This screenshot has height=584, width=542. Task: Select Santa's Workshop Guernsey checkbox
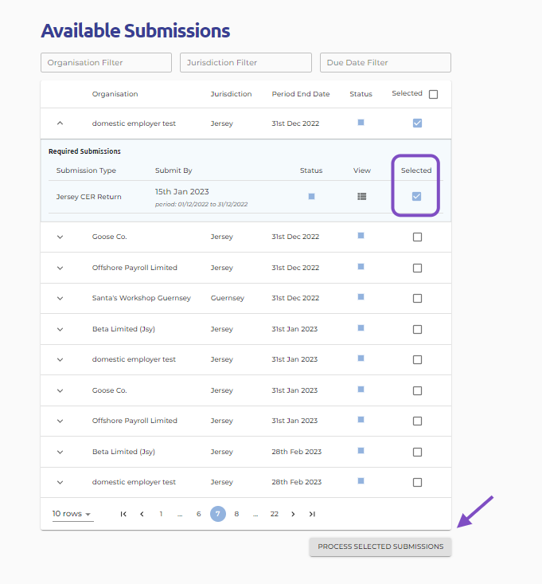pyautogui.click(x=417, y=298)
